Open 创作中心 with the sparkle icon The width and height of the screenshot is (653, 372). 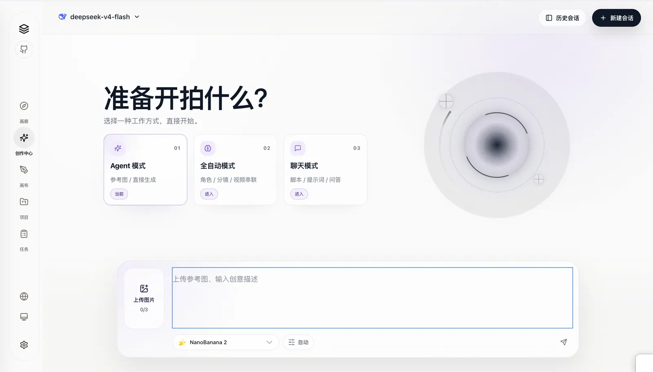tap(24, 138)
